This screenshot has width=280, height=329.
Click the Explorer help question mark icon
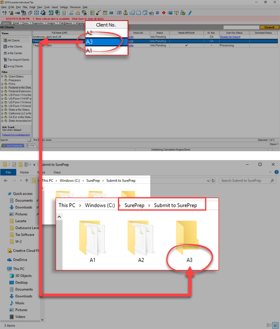point(277,172)
